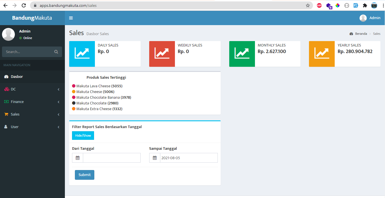Screen dimensions: 385x198
Task: Bookmark this page with the star icon
Action: point(308,5)
